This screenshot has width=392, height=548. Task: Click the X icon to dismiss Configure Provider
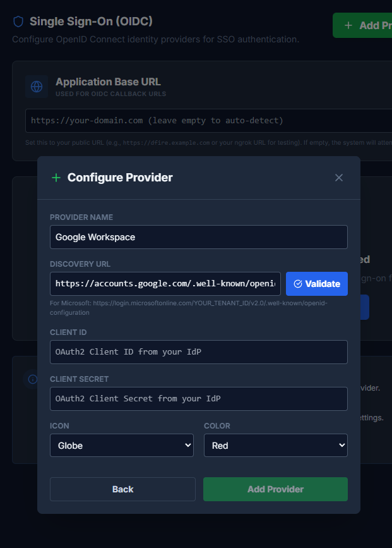(339, 178)
